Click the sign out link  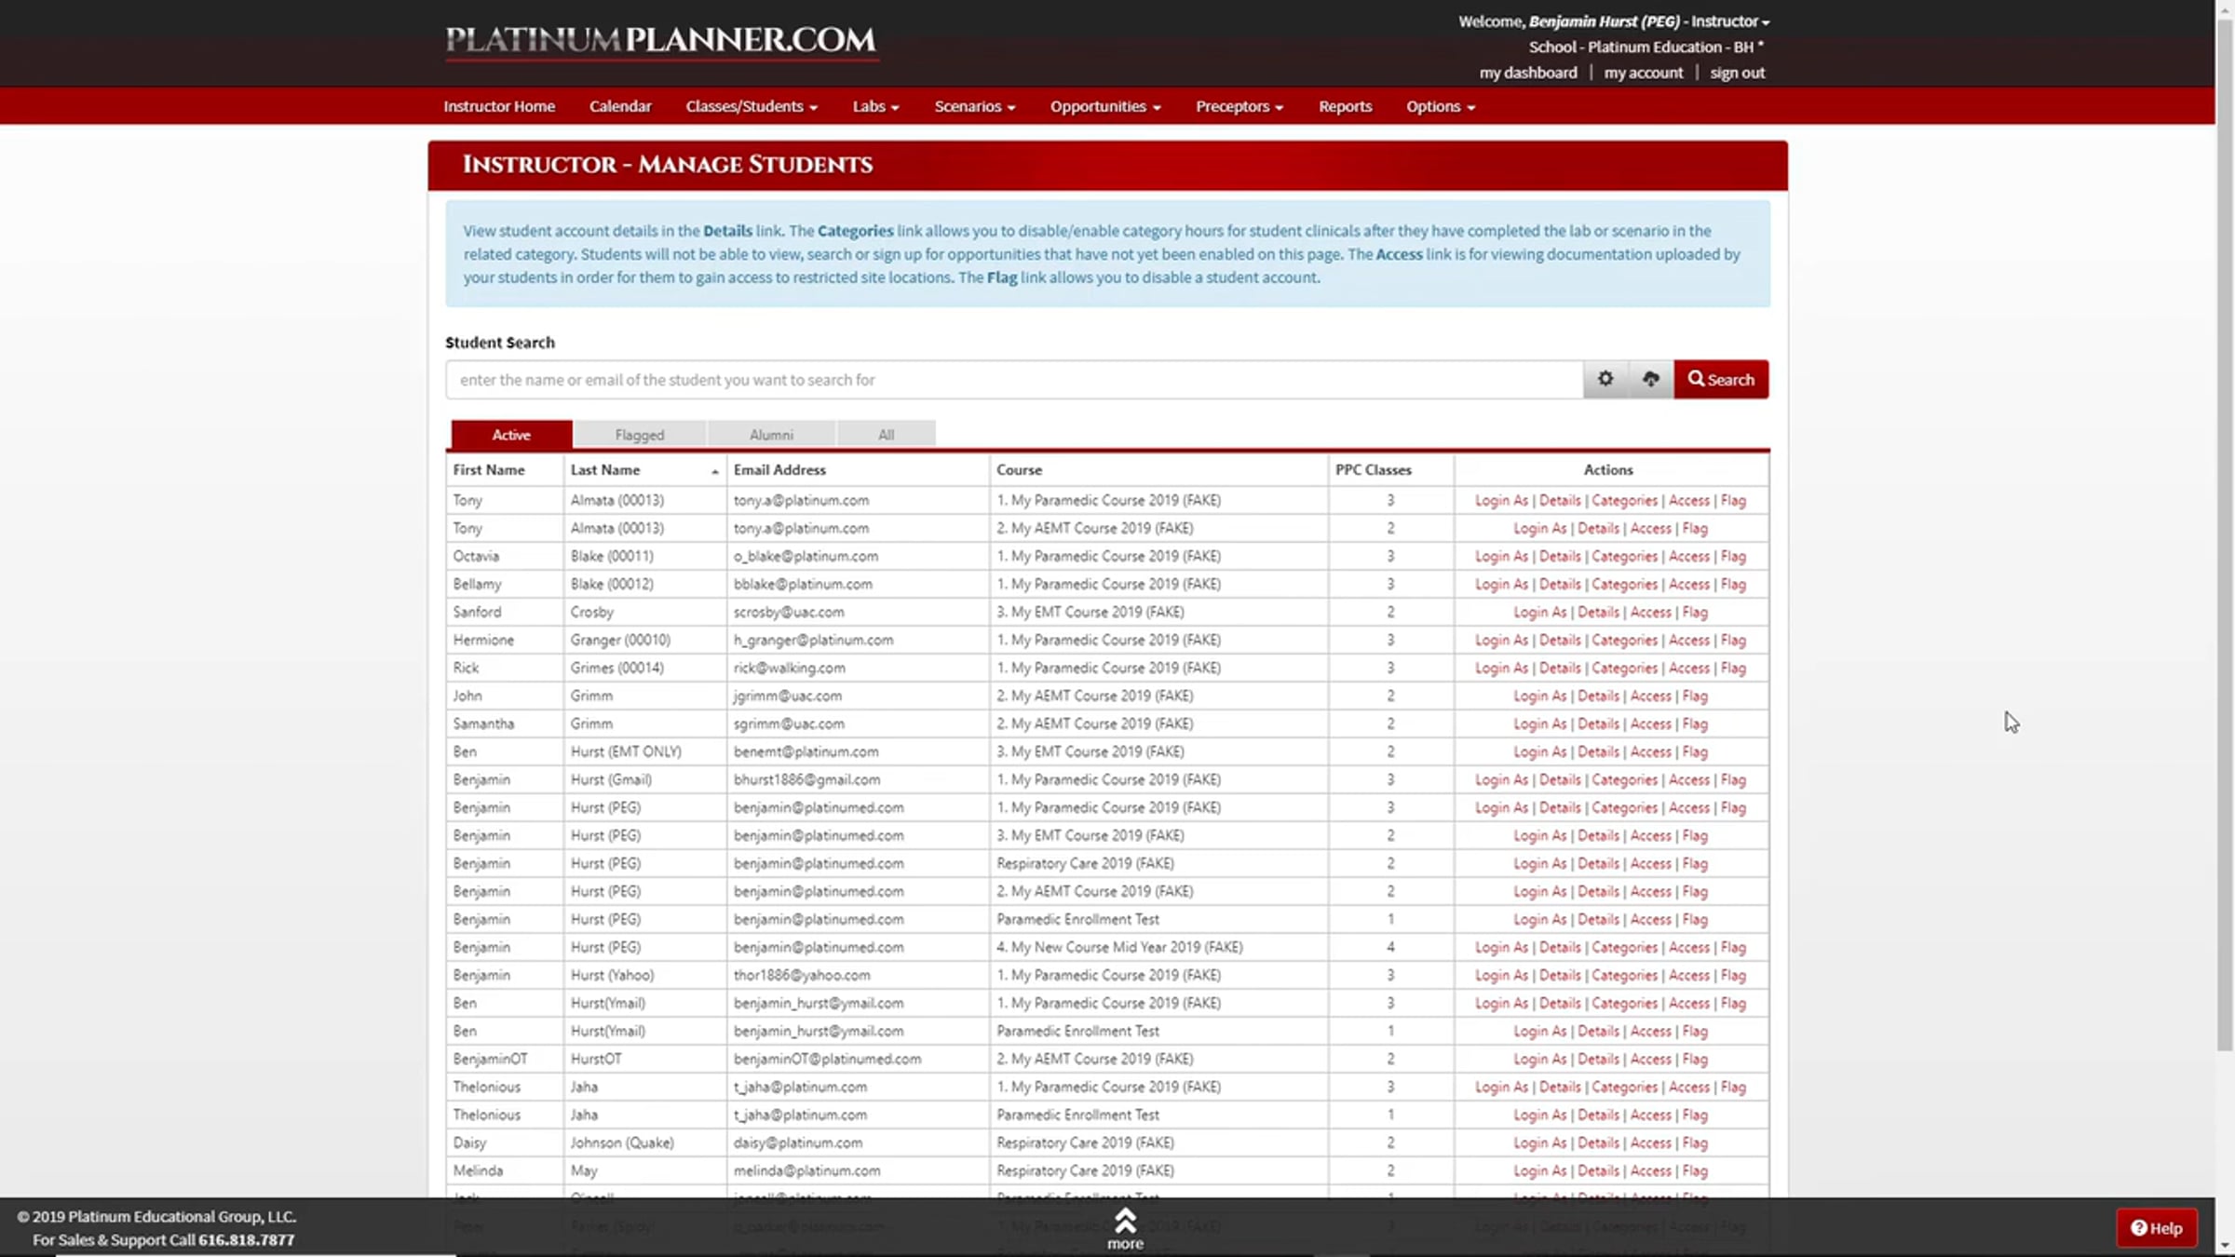[1737, 73]
